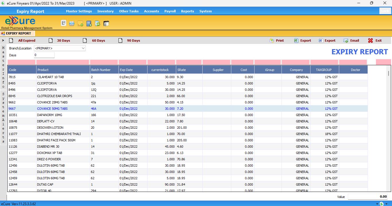392x206 pixels.
Task: Open the Branch/Location dropdown
Action: 83,48
